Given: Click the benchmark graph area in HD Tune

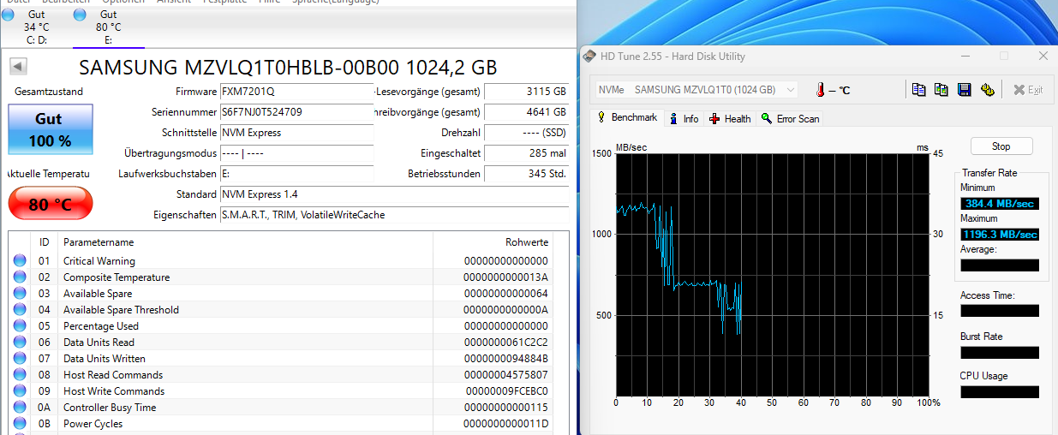Looking at the screenshot, I should [x=772, y=274].
